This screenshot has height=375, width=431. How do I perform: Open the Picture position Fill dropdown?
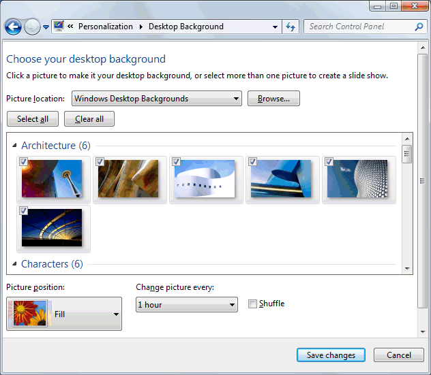(64, 314)
